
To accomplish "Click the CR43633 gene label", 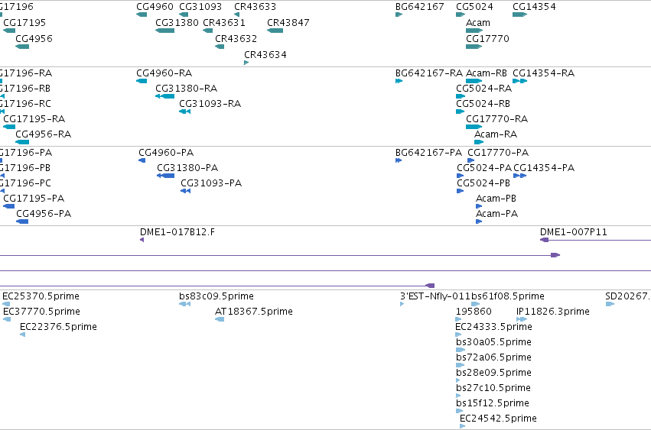I will point(255,7).
